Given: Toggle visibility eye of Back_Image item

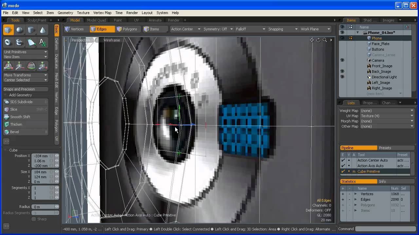Looking at the screenshot, I should [342, 71].
